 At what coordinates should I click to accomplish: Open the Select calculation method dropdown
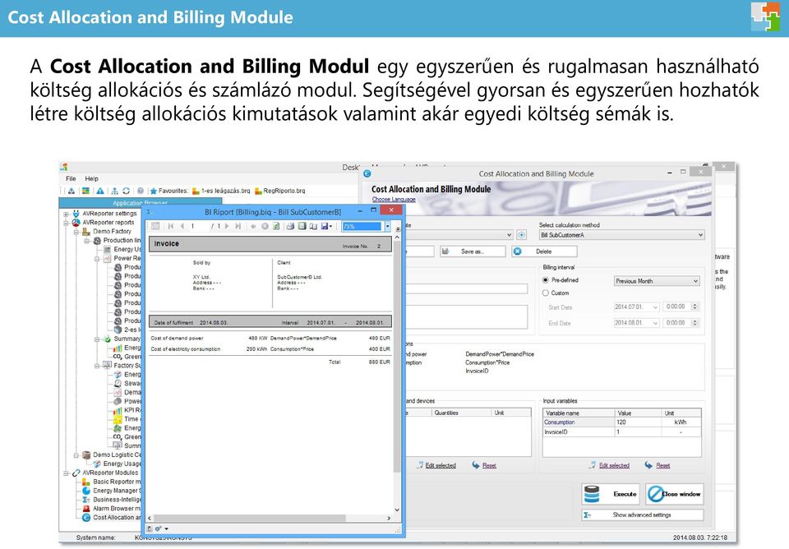pyautogui.click(x=621, y=235)
